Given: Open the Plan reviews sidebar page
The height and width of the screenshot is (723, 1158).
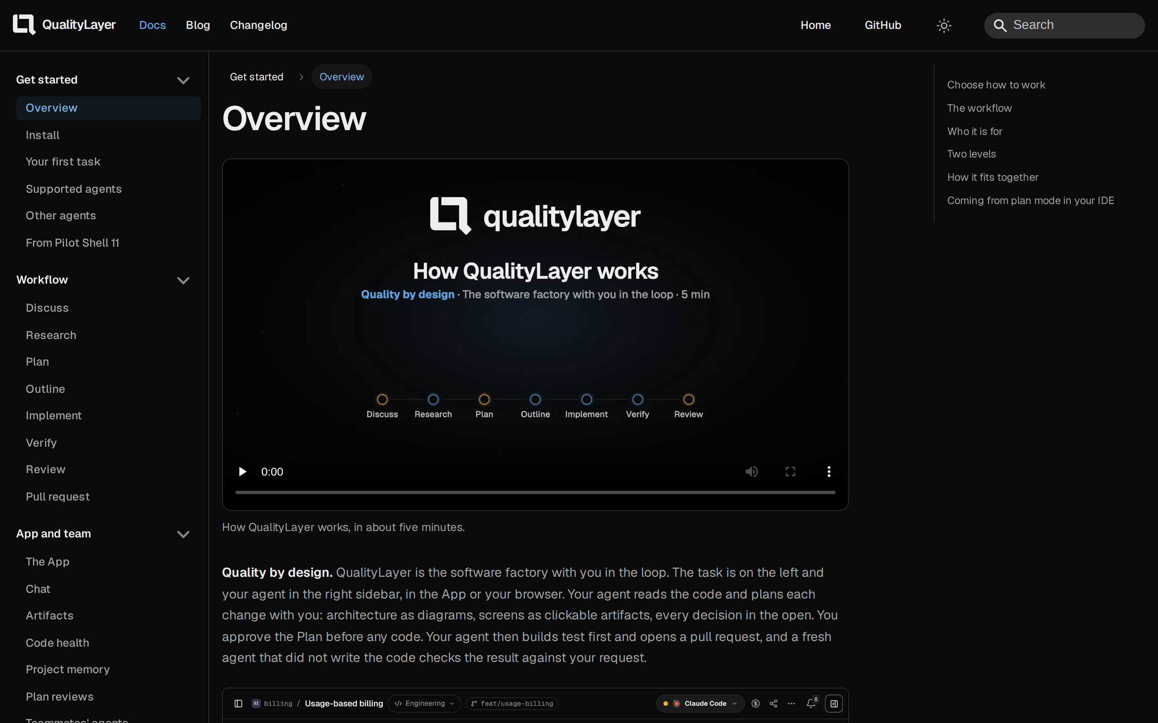Looking at the screenshot, I should (x=60, y=697).
